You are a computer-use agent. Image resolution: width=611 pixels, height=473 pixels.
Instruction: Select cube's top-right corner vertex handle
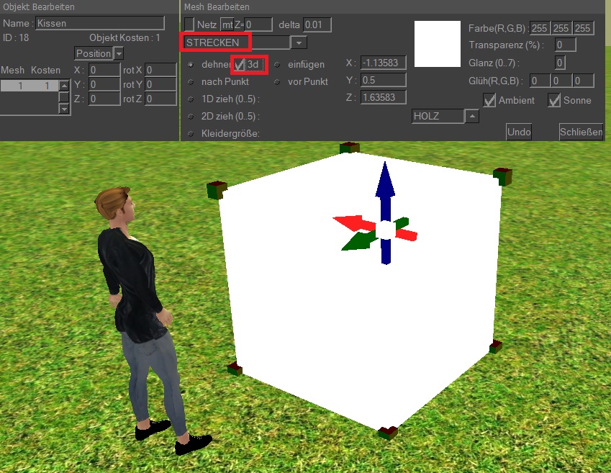pyautogui.click(x=502, y=175)
